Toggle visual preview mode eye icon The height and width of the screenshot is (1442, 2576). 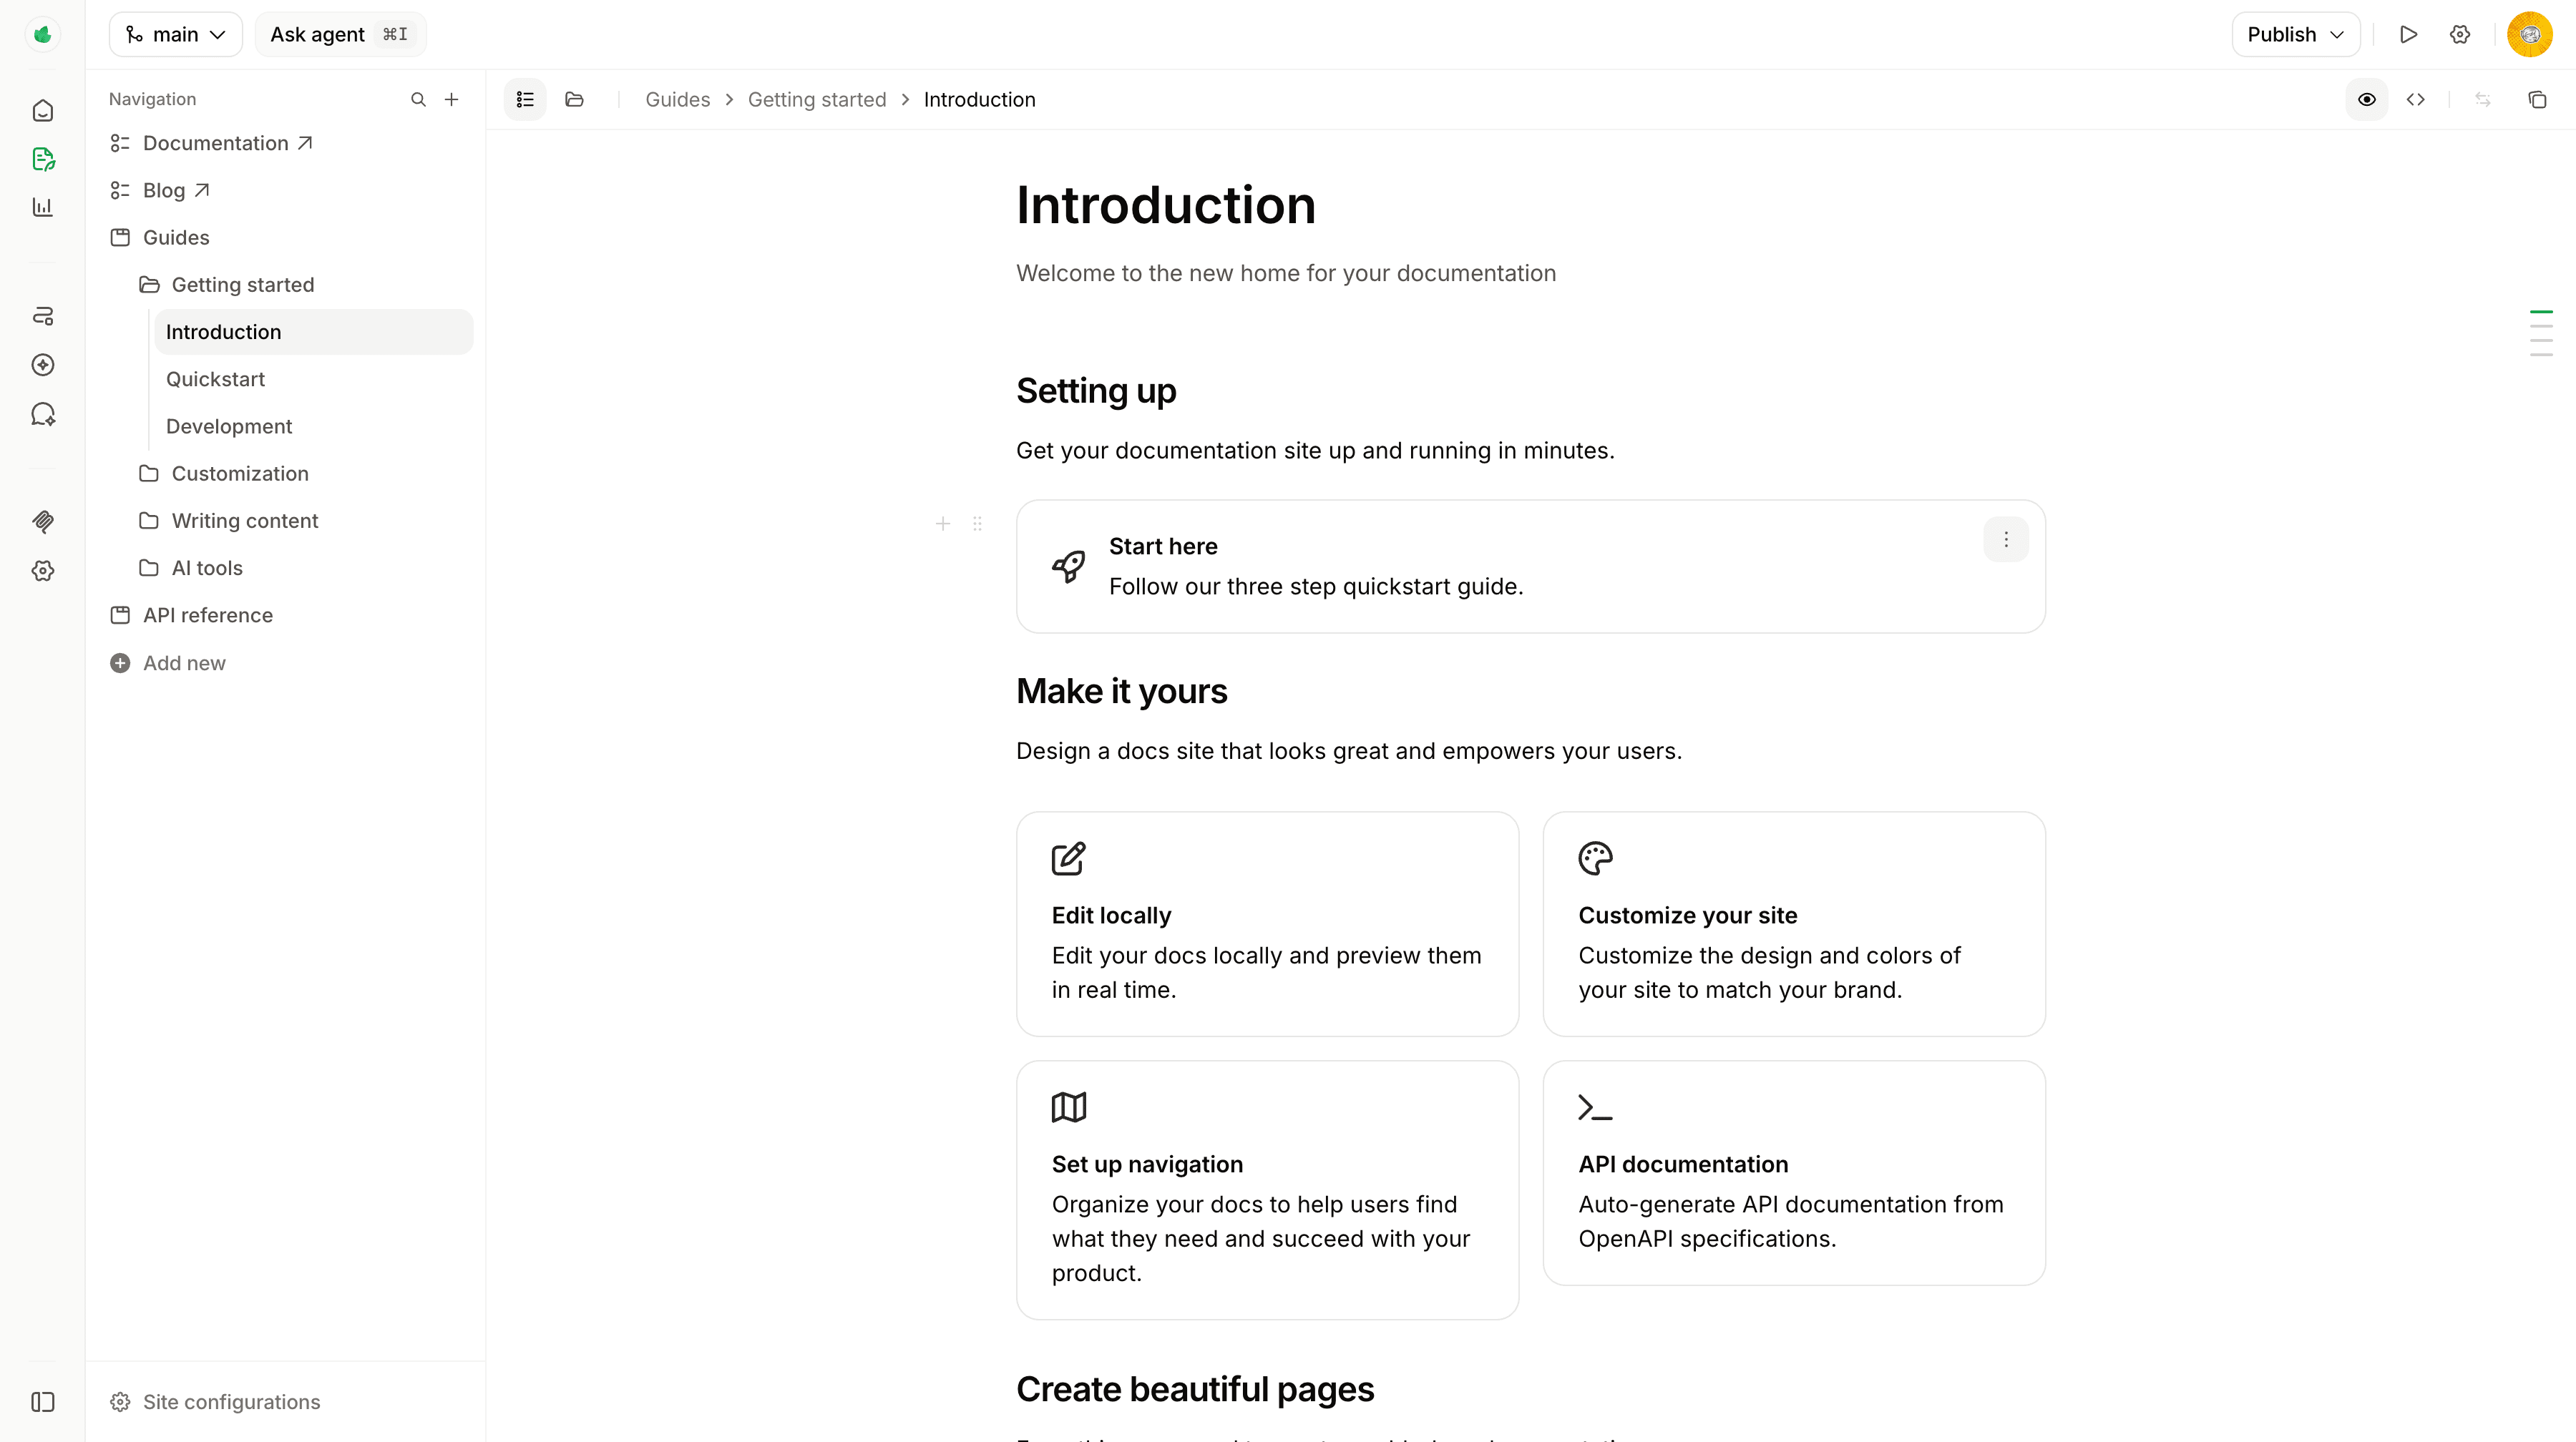pos(2366,99)
